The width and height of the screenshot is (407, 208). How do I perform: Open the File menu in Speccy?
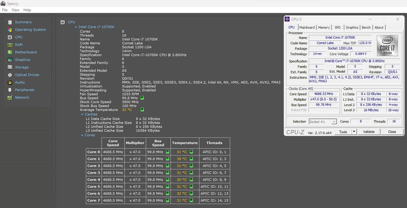point(4,10)
